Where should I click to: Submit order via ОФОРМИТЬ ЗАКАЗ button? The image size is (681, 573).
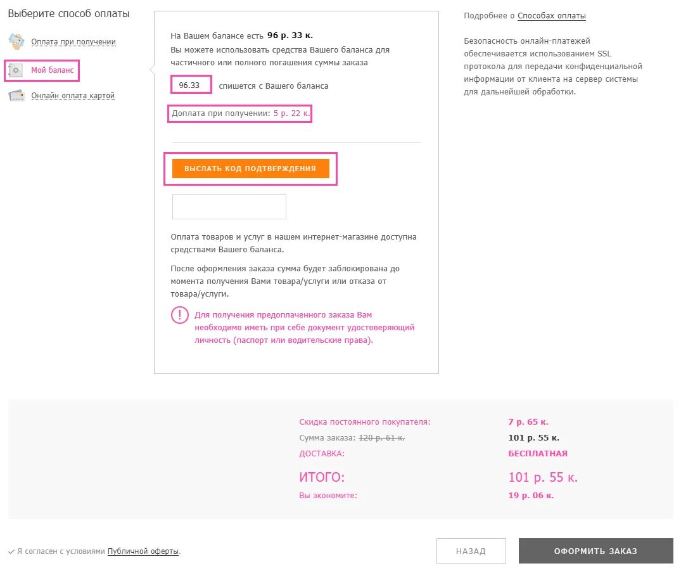point(595,551)
